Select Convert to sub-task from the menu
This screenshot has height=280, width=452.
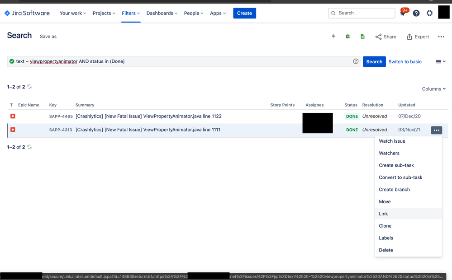[x=408, y=177]
